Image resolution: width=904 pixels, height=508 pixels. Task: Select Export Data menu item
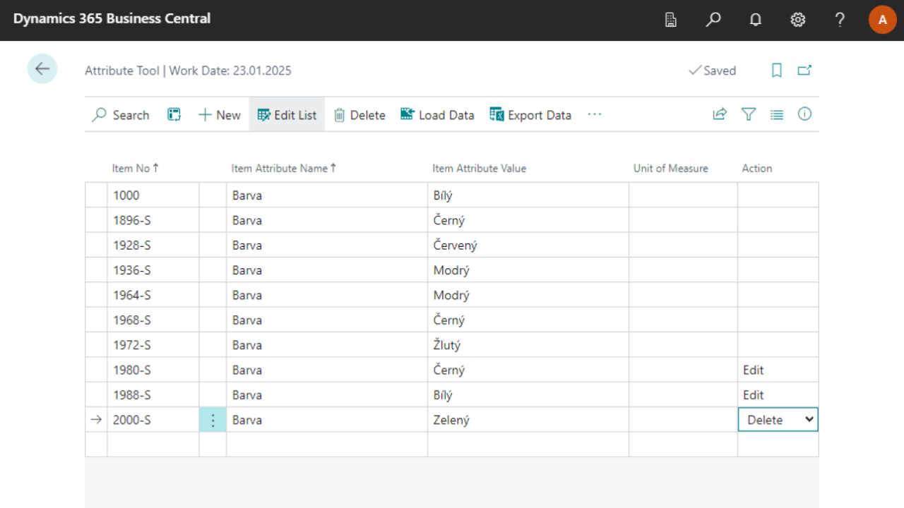pyautogui.click(x=530, y=115)
